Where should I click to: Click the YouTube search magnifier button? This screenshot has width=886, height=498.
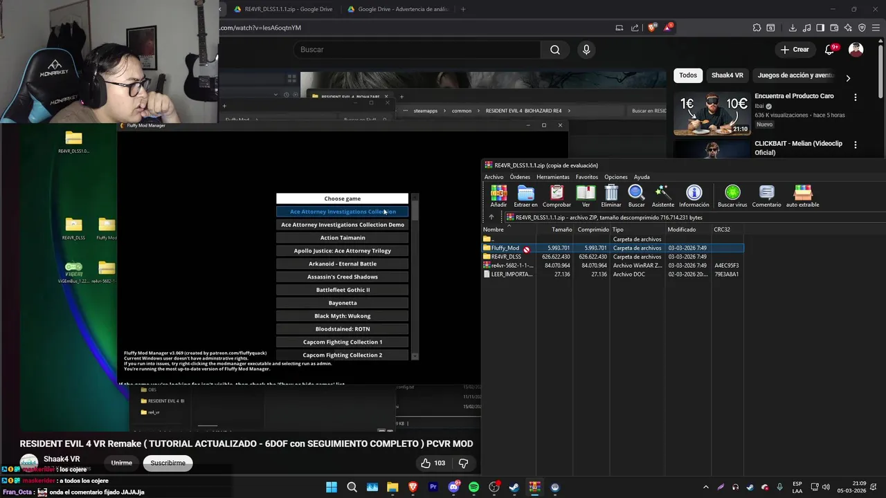pyautogui.click(x=555, y=50)
